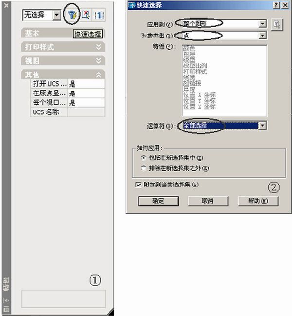
Task: Toggle the PICKADD icon showing number 1
Action: (x=99, y=15)
